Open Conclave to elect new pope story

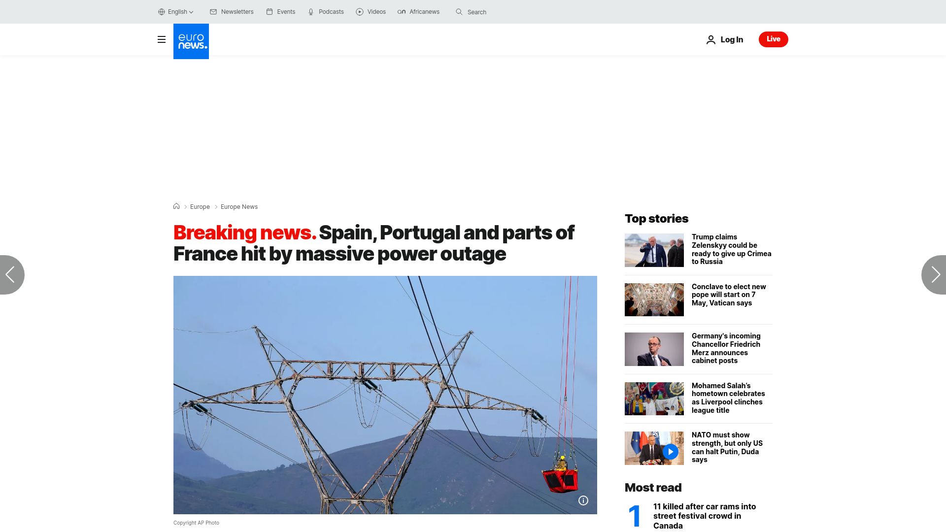729,295
